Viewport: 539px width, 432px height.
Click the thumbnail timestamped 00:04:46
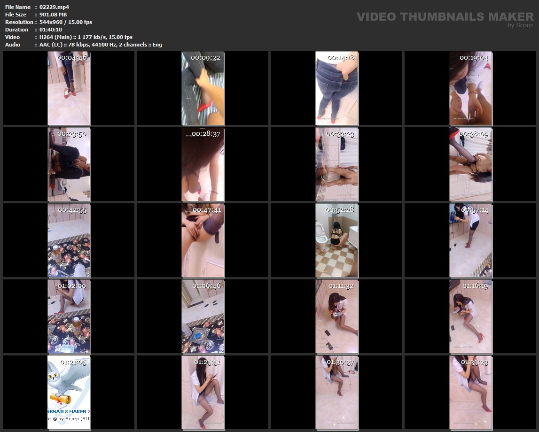pyautogui.click(x=69, y=88)
